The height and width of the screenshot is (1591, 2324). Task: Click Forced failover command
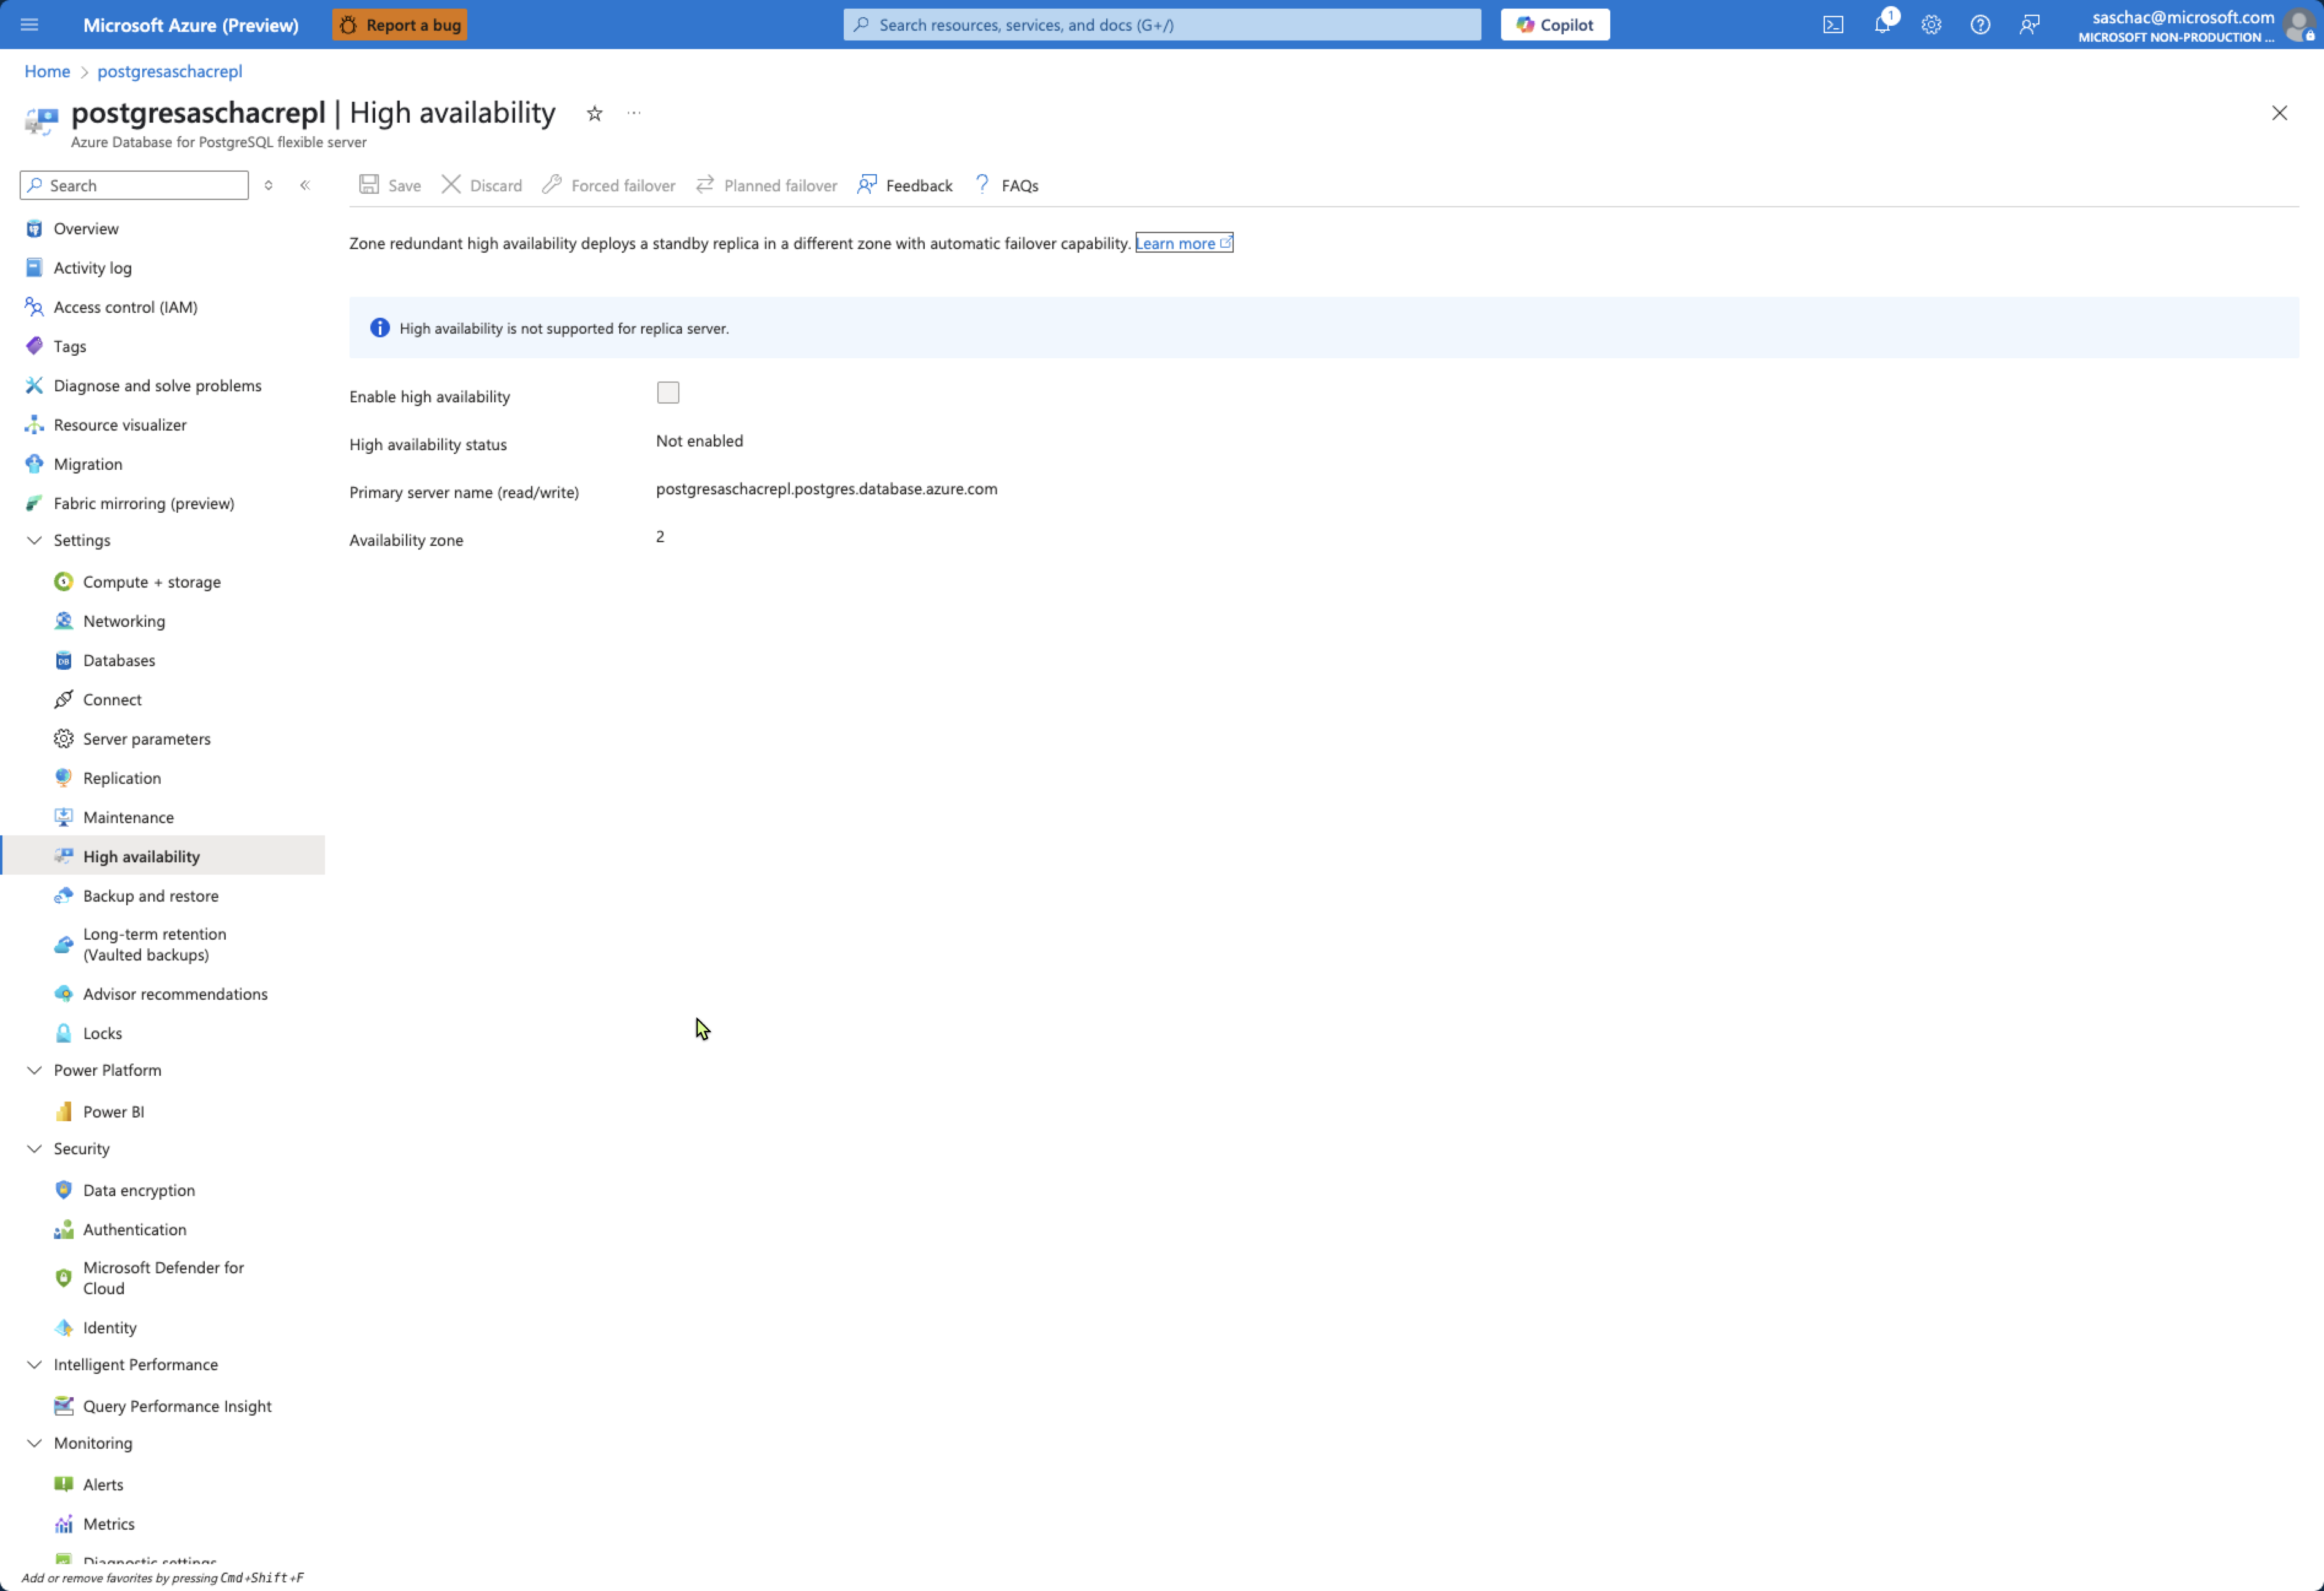[x=609, y=185]
